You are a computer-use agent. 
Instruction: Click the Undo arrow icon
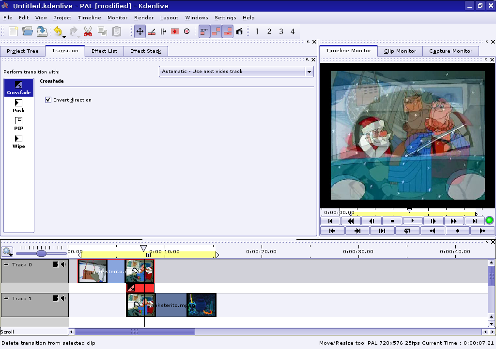[58, 31]
